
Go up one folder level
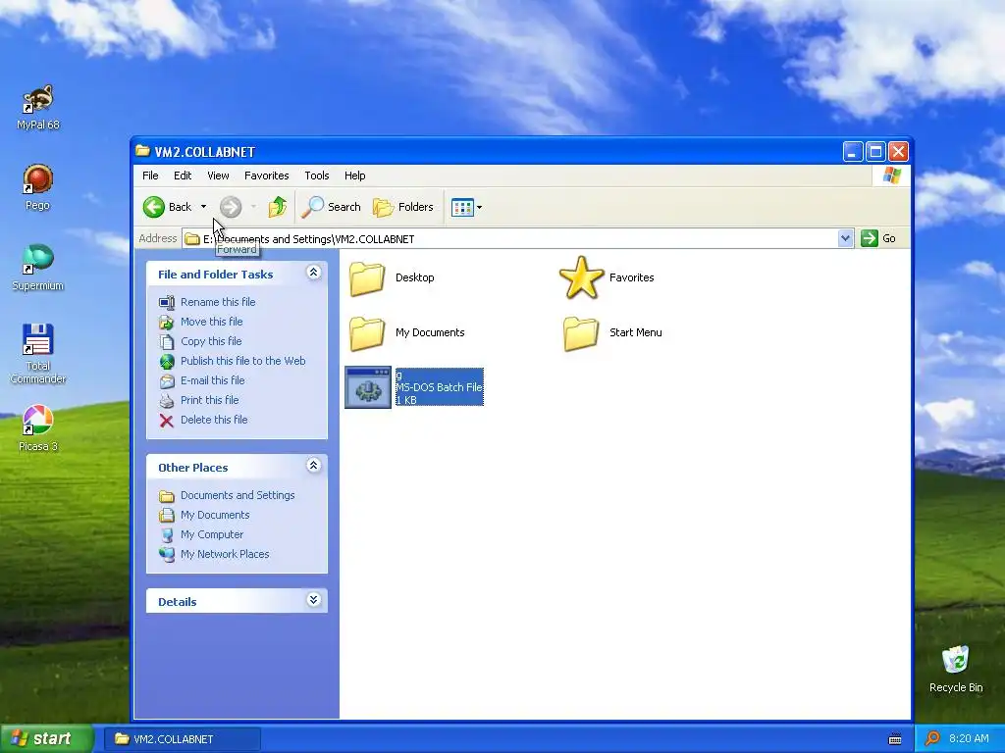pos(277,207)
